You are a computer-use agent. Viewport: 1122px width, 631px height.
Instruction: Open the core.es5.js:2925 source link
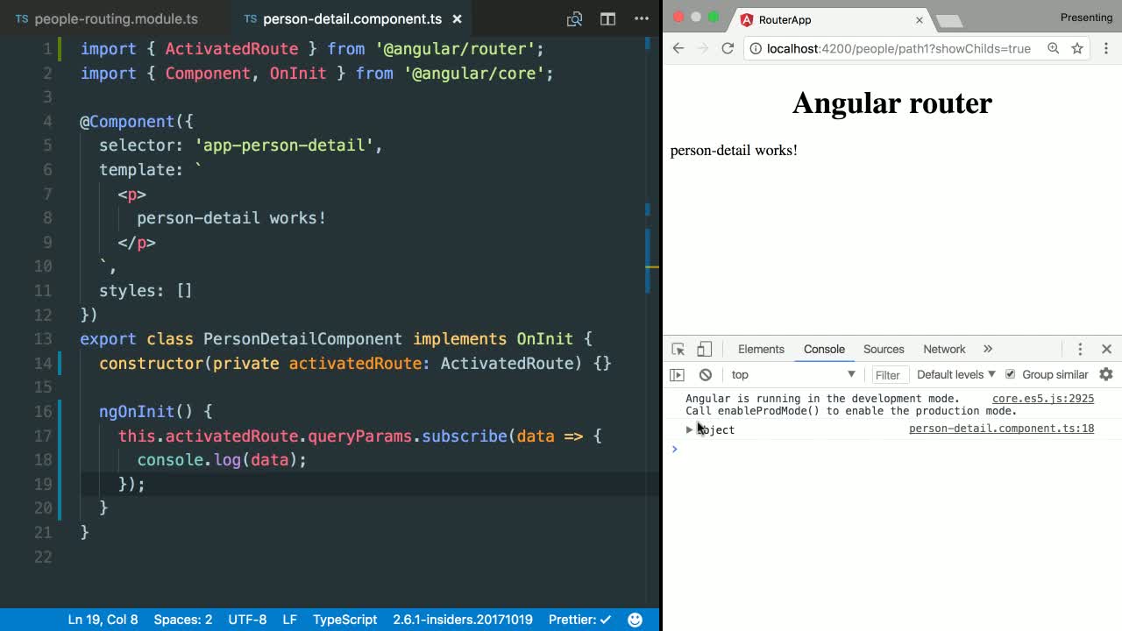(x=1041, y=398)
